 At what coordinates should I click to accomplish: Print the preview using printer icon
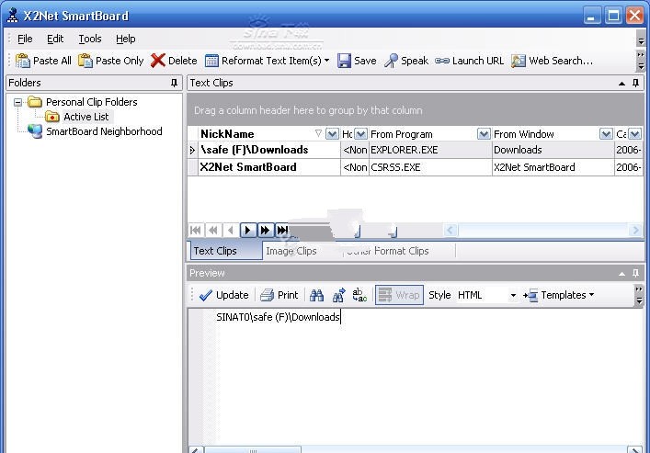267,295
